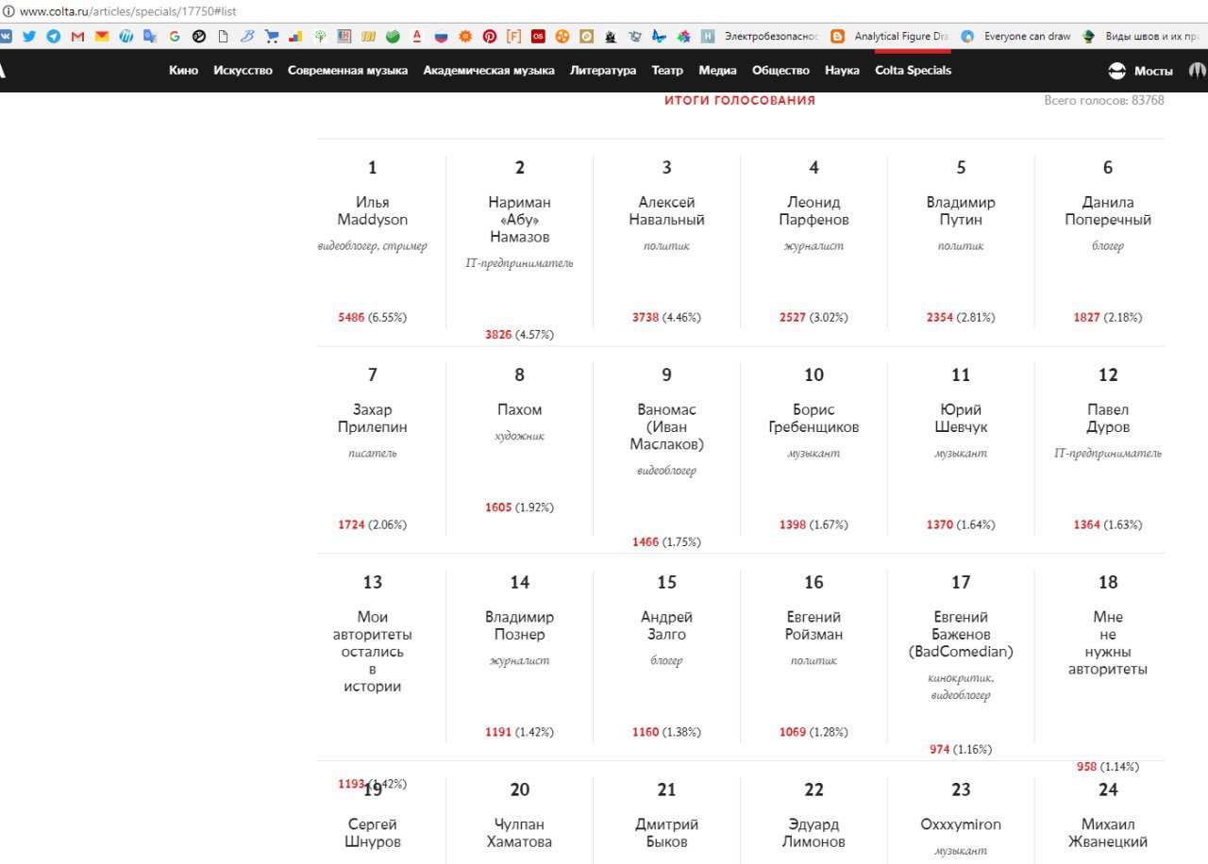Open the Gmail M bookmark

[x=77, y=37]
